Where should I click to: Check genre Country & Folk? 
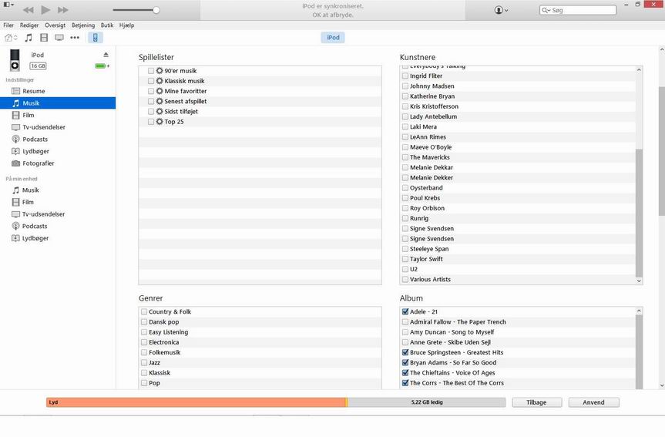pos(144,312)
